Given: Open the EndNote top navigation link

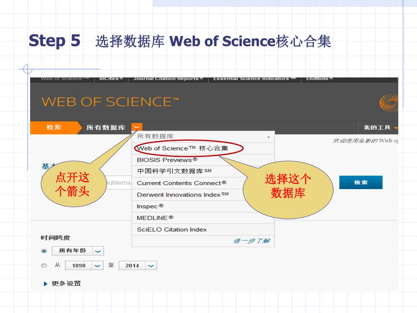Looking at the screenshot, I should click(319, 79).
